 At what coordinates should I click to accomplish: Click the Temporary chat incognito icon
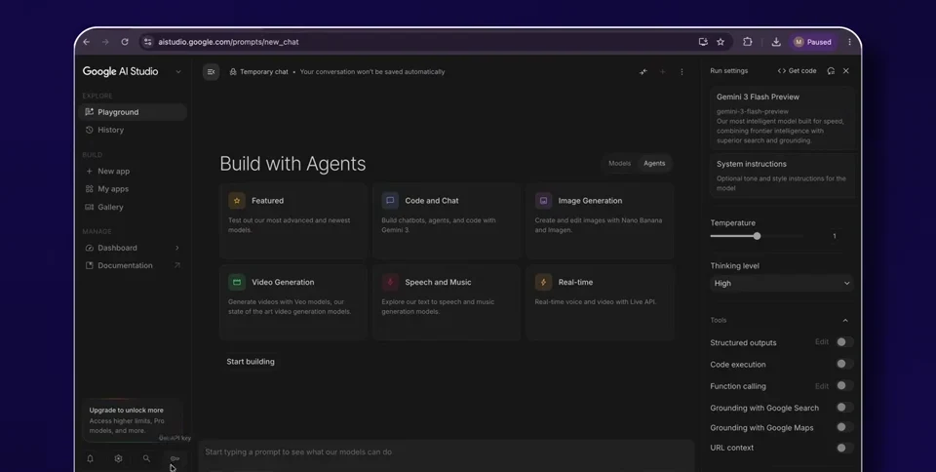point(233,71)
